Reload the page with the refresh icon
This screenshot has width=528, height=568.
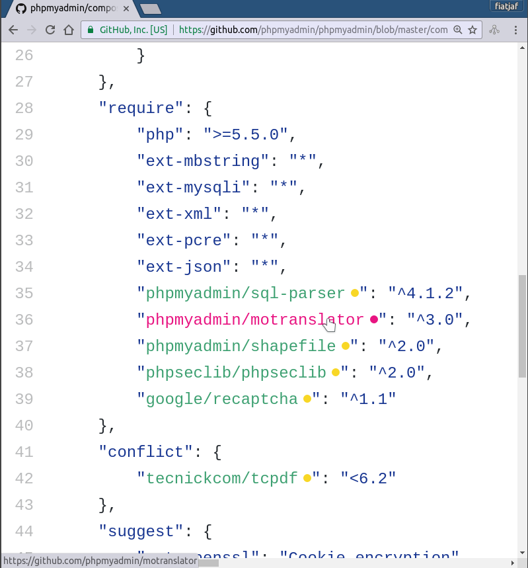(50, 30)
